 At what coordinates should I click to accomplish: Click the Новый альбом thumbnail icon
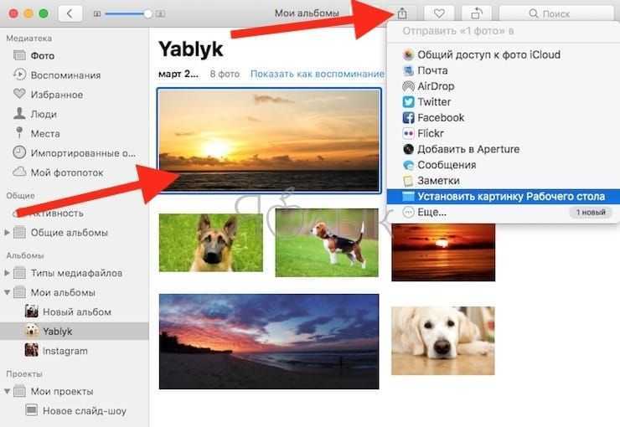tap(32, 311)
